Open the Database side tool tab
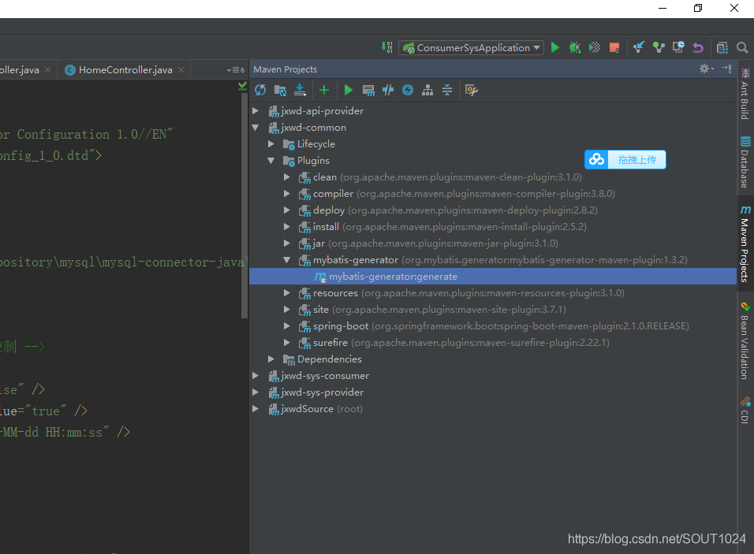The width and height of the screenshot is (754, 554). point(745,162)
